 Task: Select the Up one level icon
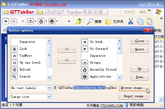[x=14, y=63]
